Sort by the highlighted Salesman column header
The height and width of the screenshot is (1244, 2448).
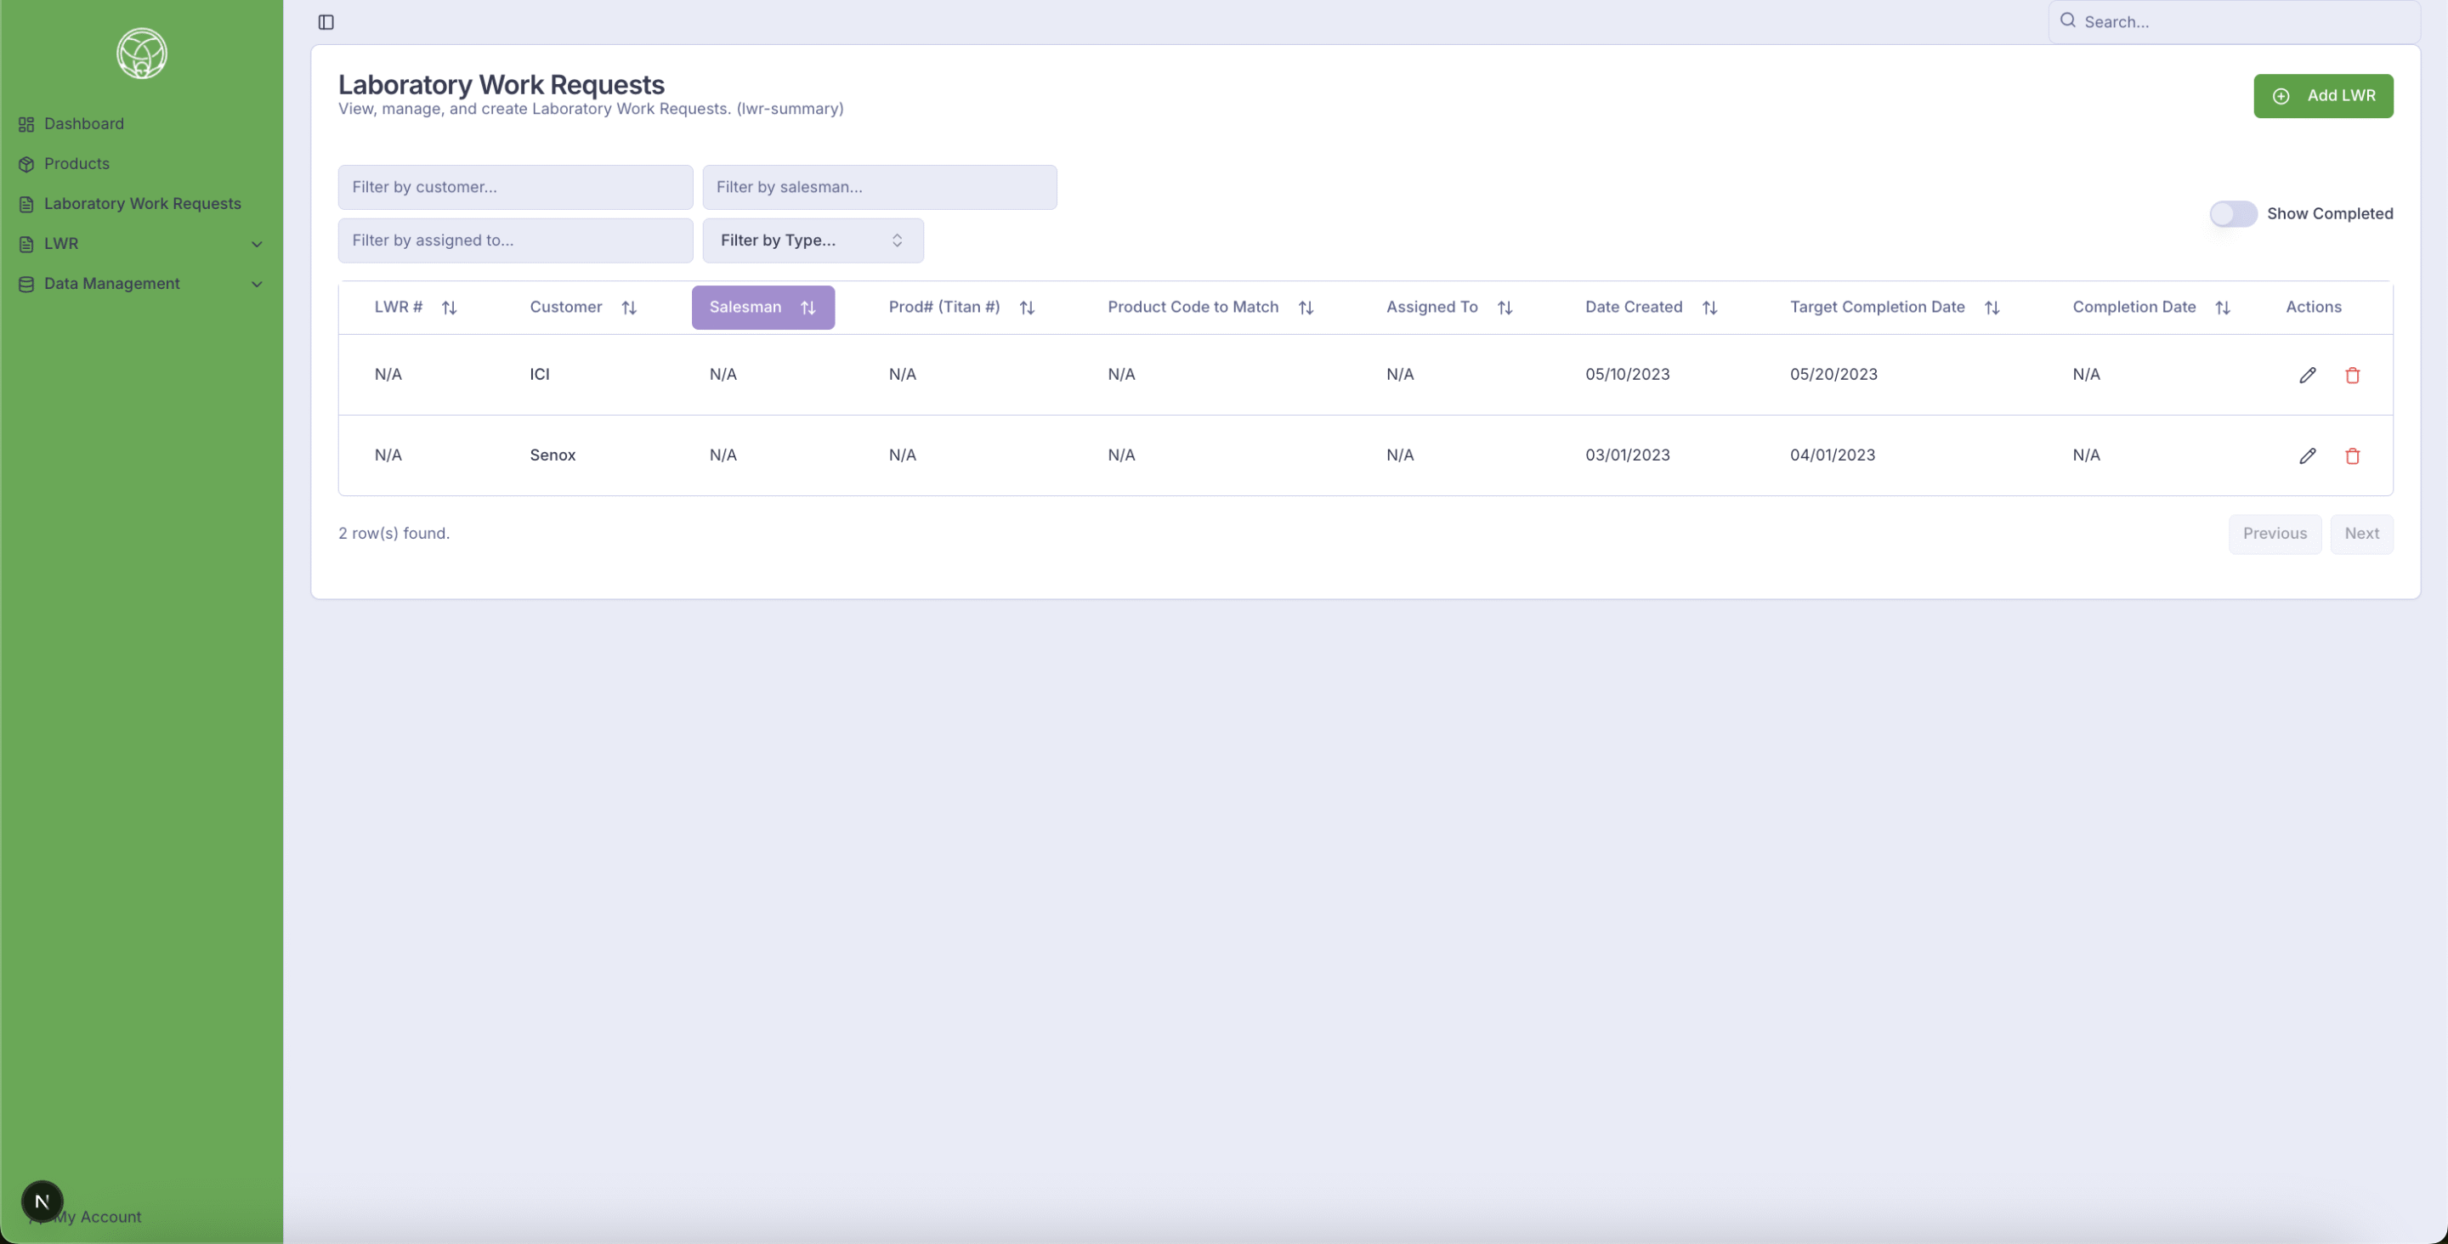[x=762, y=308]
